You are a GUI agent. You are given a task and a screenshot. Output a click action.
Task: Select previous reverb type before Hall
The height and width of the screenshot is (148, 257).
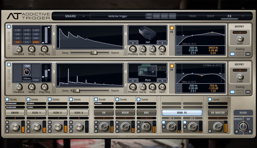coord(133,43)
